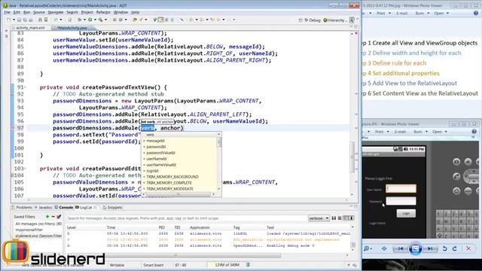This screenshot has height=271, width=482.
Task: Open the Android Virtual Device Manager icon
Action: coord(46,20)
